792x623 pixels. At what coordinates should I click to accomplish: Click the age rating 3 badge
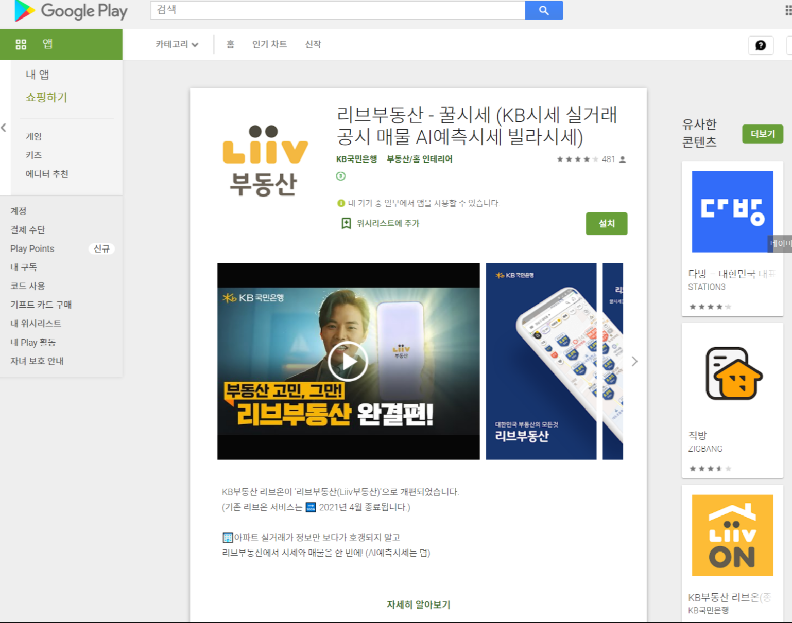pyautogui.click(x=341, y=176)
